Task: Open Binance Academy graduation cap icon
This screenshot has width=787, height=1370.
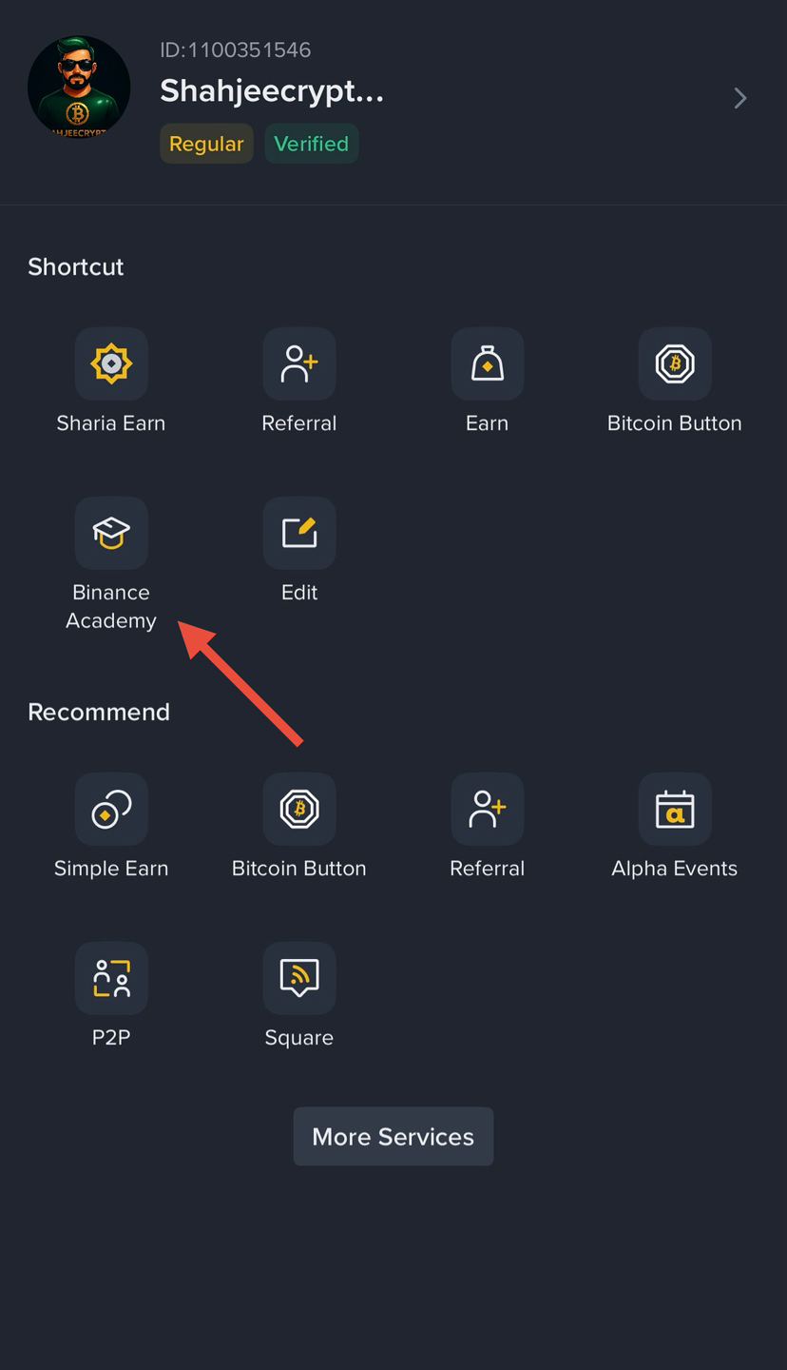Action: (x=111, y=533)
